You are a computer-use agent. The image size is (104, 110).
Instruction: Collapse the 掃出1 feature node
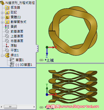click(x=2, y=56)
